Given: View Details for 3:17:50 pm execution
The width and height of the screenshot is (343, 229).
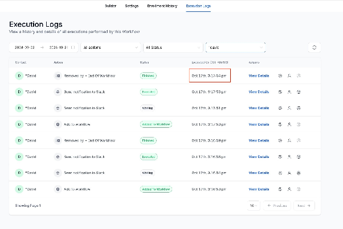Looking at the screenshot, I should 259,124.
